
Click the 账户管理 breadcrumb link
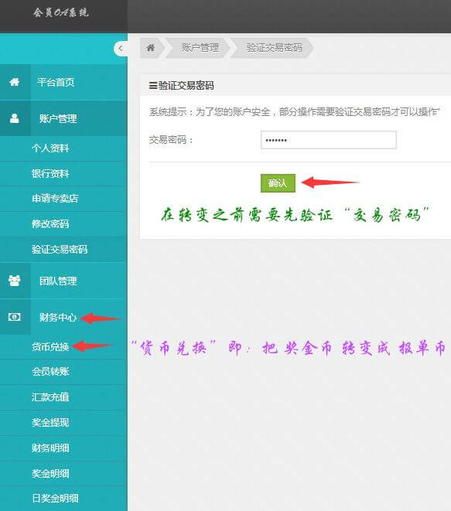tap(200, 48)
